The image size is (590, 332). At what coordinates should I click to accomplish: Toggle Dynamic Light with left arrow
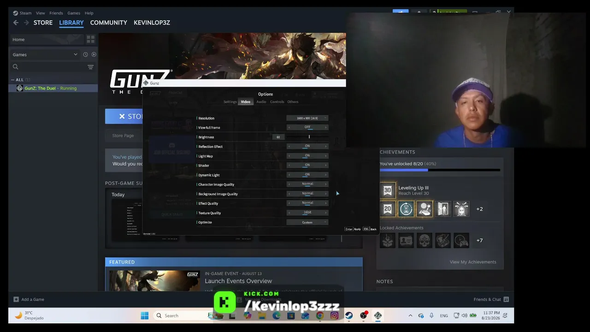tap(289, 175)
